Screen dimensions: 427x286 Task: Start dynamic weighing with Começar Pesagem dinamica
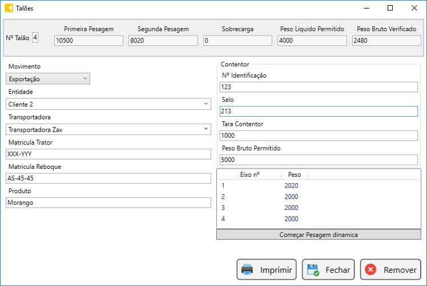click(x=319, y=235)
